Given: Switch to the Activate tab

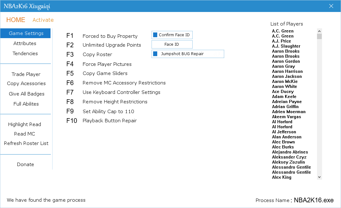Looking at the screenshot, I should coord(43,20).
